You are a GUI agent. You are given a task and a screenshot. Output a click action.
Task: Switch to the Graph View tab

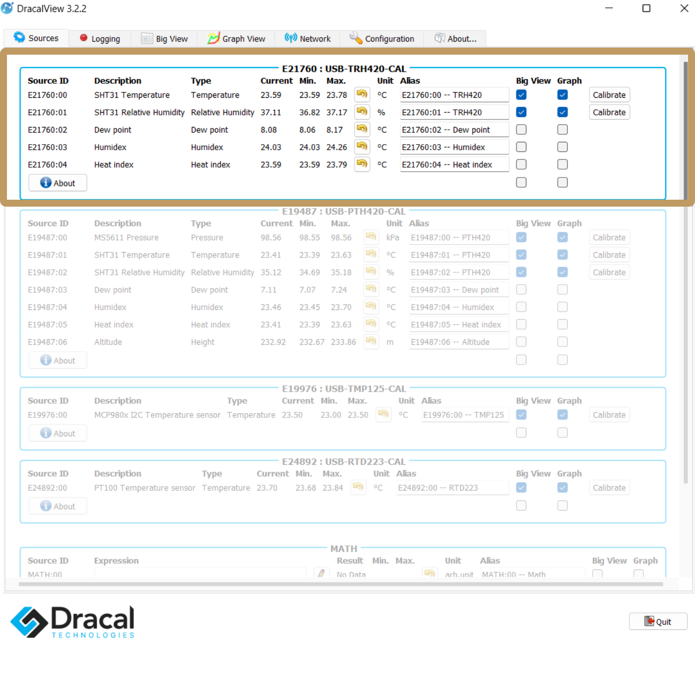(236, 38)
